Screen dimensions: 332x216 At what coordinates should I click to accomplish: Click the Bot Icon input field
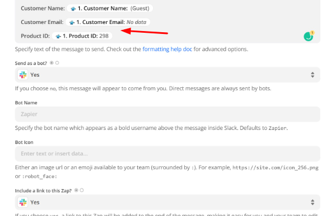pyautogui.click(x=168, y=153)
